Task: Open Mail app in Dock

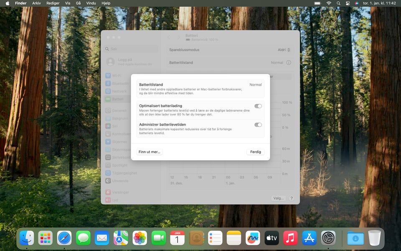Action: [x=102, y=238]
